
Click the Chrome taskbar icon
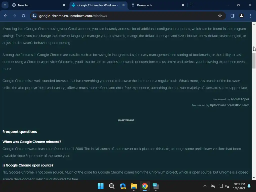tap(145, 186)
